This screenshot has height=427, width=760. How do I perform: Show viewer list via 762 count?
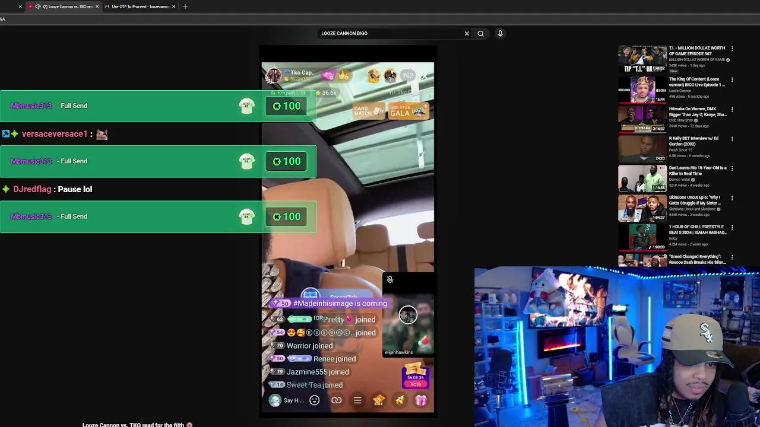(x=408, y=75)
